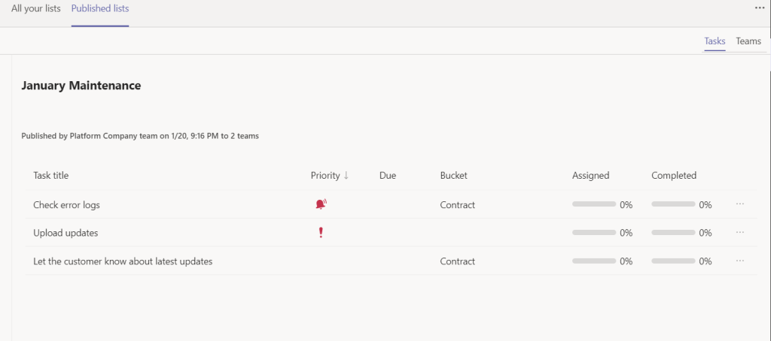Open more options for Check error logs row

click(740, 204)
